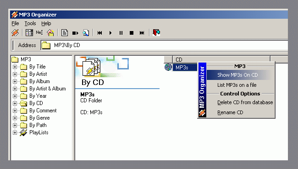Expand the PlayLists node
The image size is (298, 169).
click(15, 132)
